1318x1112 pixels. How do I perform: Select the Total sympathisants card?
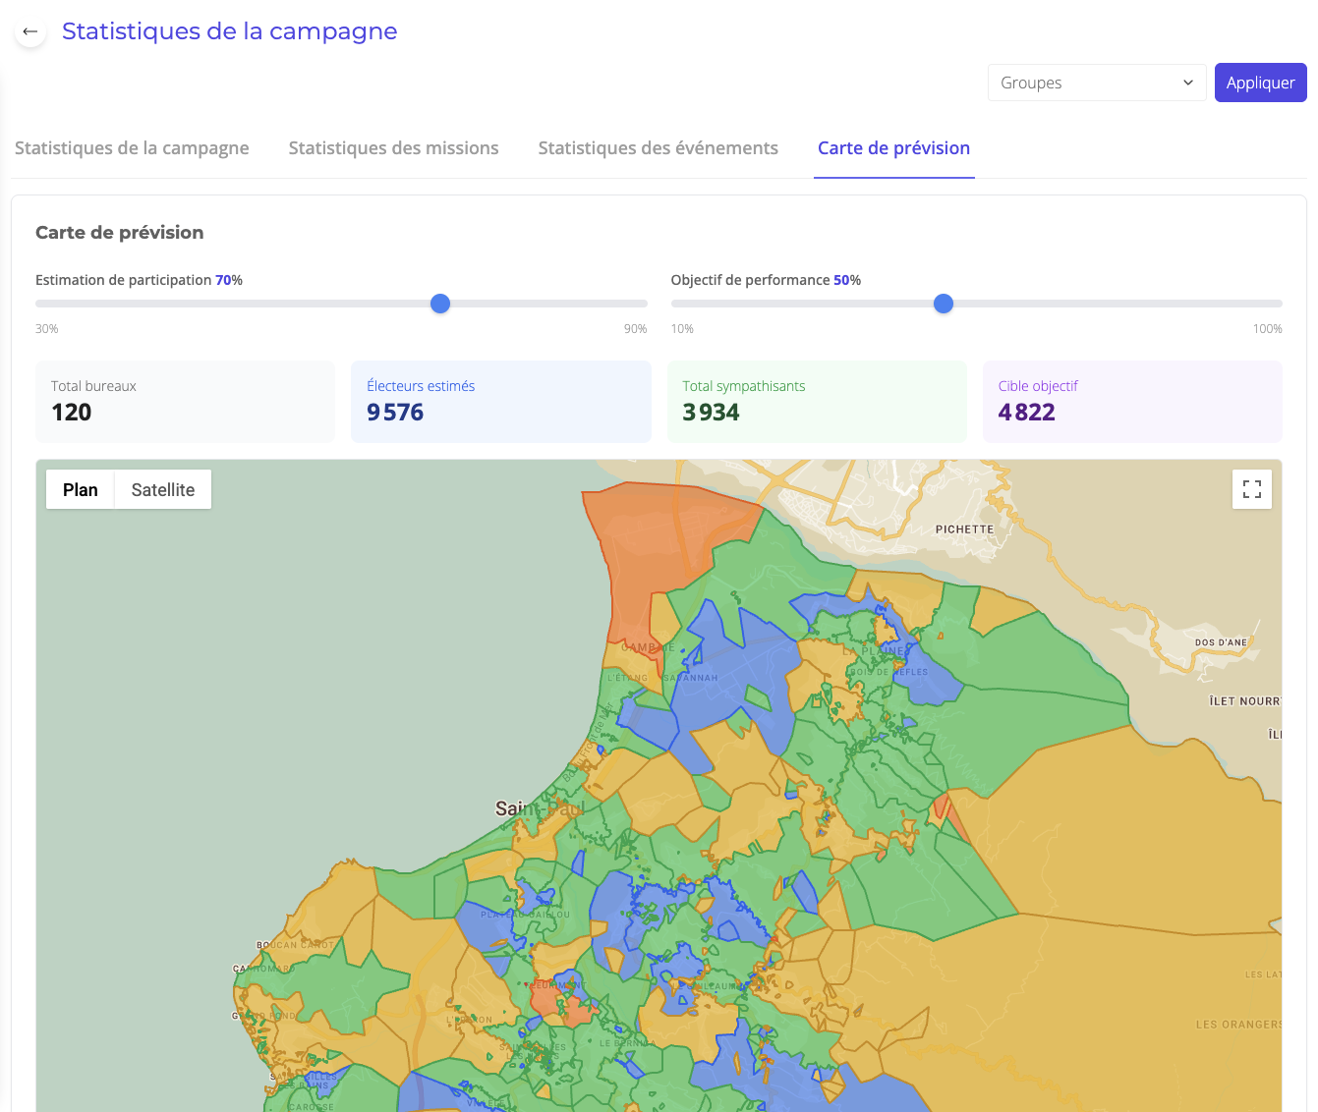tap(817, 401)
